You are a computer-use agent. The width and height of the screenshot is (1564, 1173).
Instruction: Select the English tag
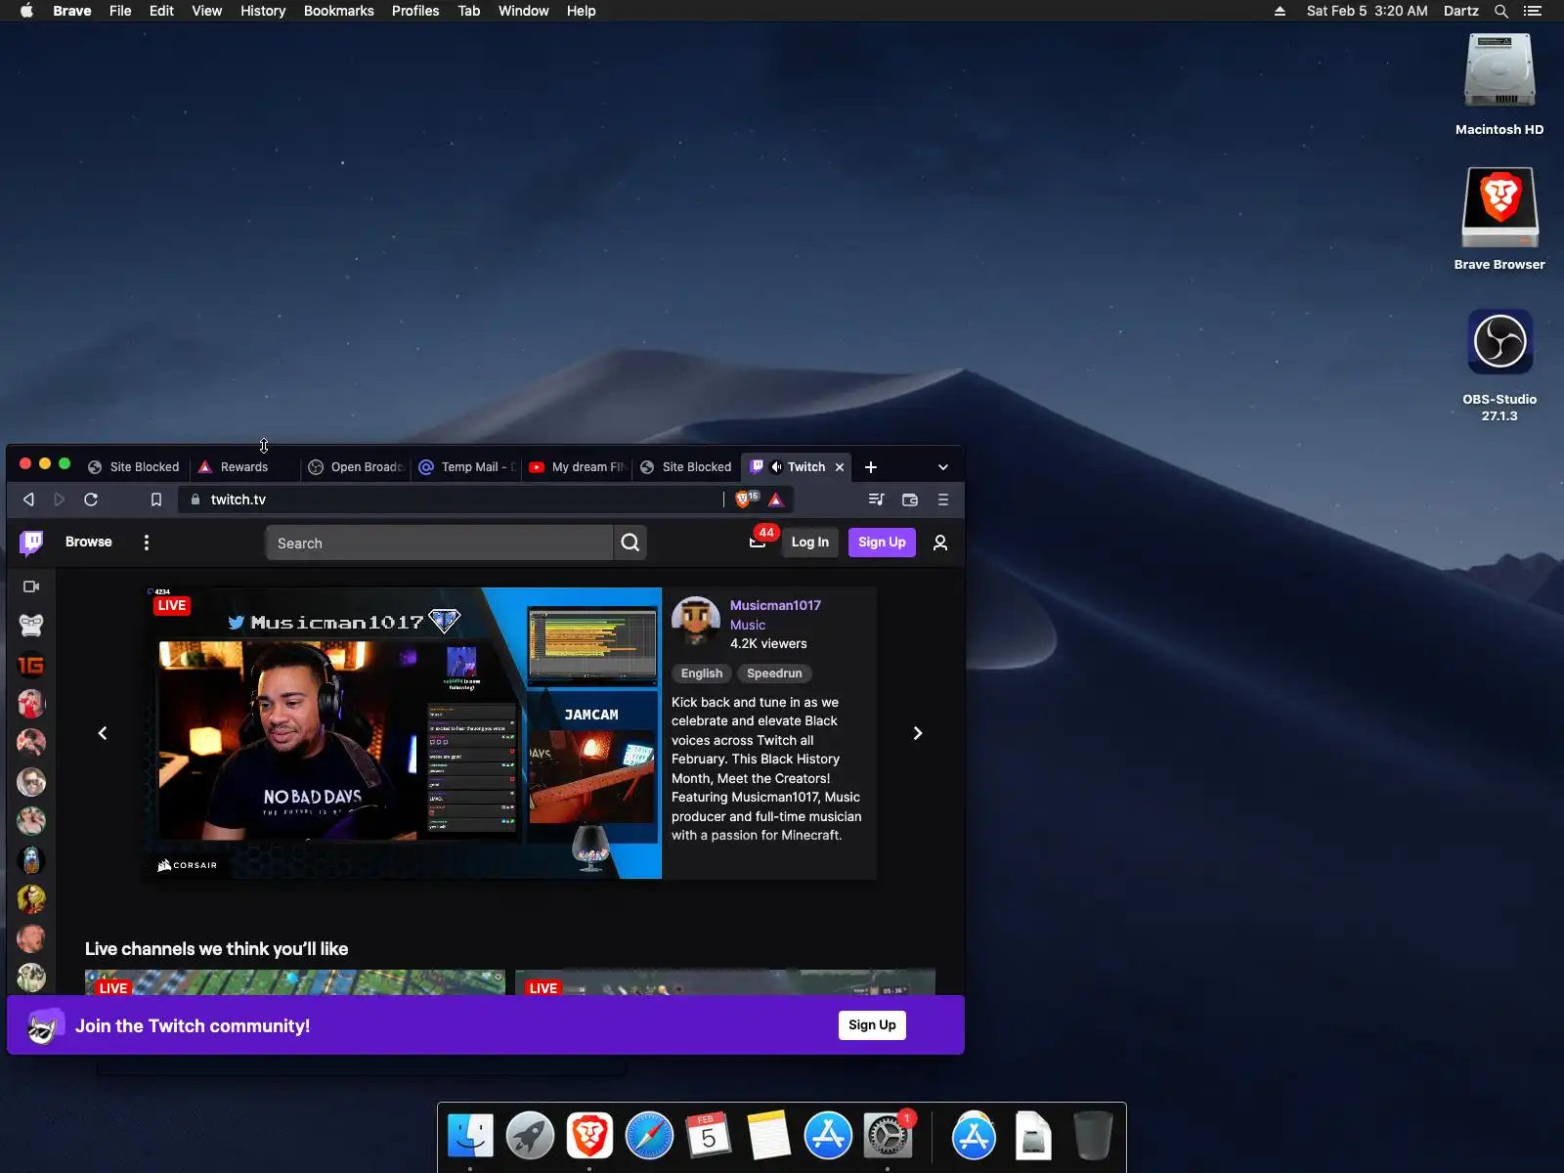[x=702, y=673]
